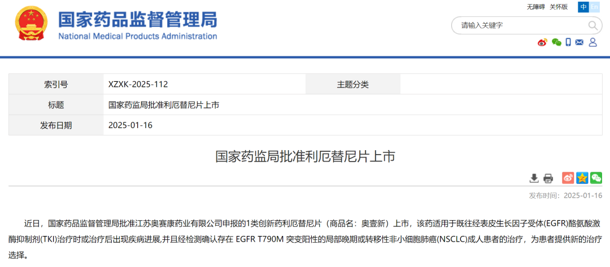Click the search magnifier icon

592,25
